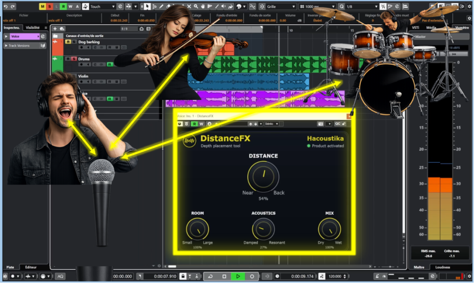Click the horizontal scrollbar under the tracks
The height and width of the screenshot is (283, 474).
tap(268, 266)
